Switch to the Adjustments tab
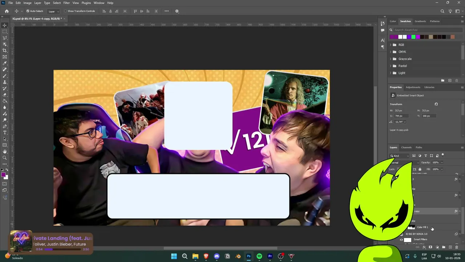The width and height of the screenshot is (465, 262). (413, 87)
